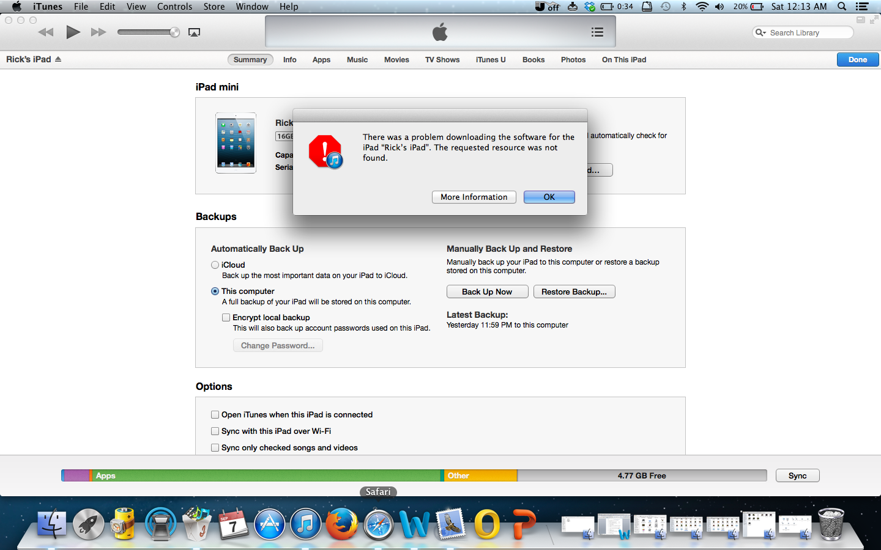881x550 pixels.
Task: Click the Wi-Fi status icon
Action: tap(702, 7)
